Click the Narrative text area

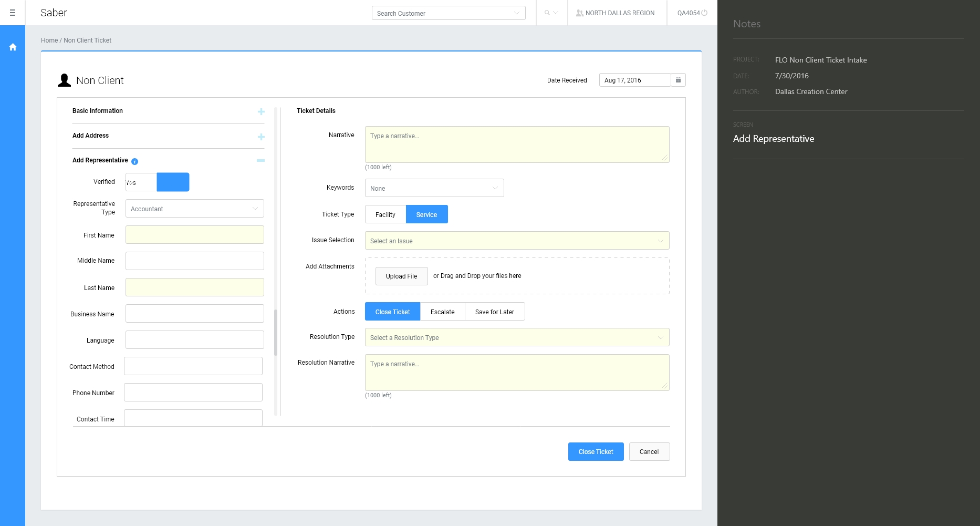[x=517, y=145]
